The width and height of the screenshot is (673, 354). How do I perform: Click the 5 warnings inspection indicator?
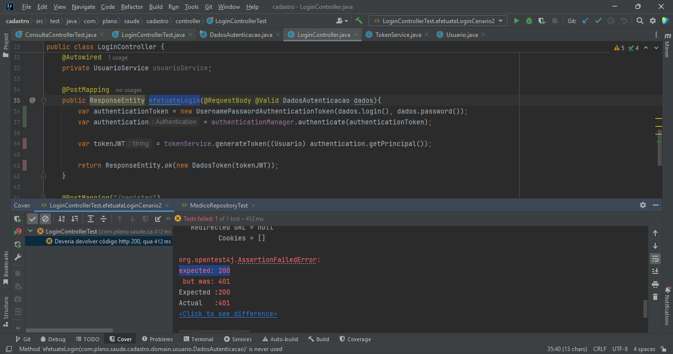coord(619,48)
